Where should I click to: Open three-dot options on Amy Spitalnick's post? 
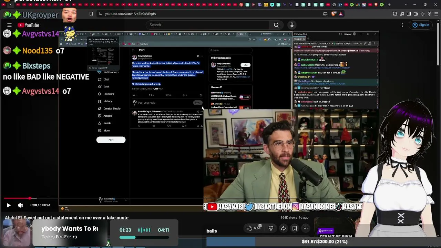[202, 56]
